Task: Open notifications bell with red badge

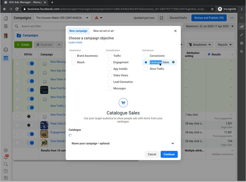Action: 6,157
